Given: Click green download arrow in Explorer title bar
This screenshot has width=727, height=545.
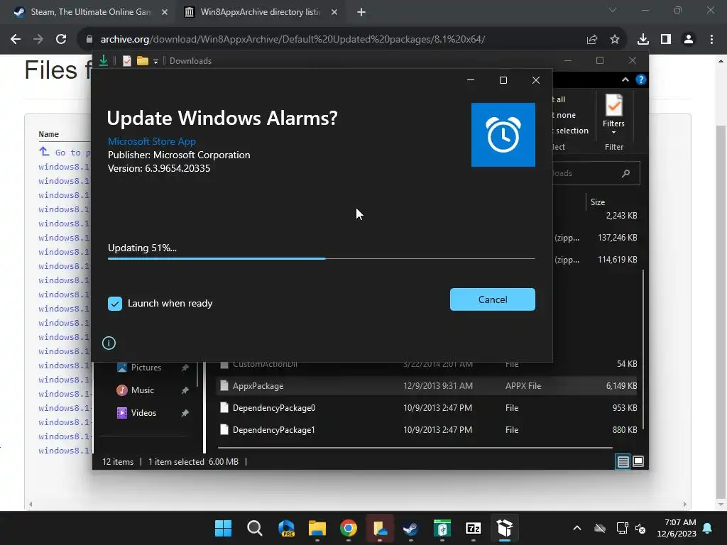Looking at the screenshot, I should pos(104,61).
